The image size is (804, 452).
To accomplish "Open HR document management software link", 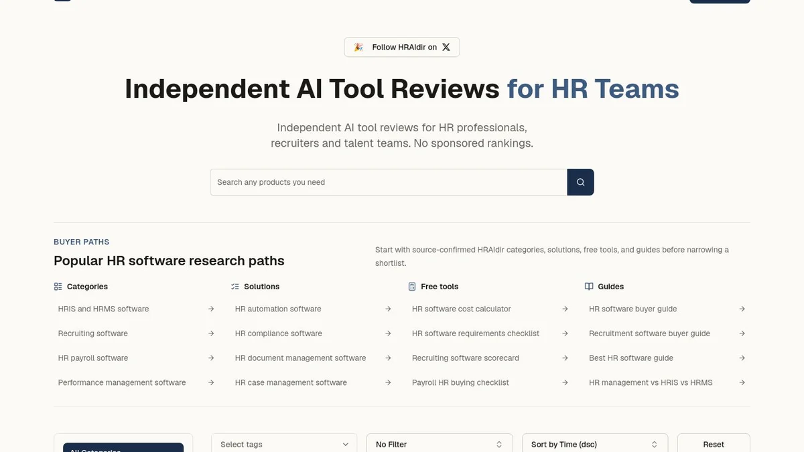I will point(301,358).
